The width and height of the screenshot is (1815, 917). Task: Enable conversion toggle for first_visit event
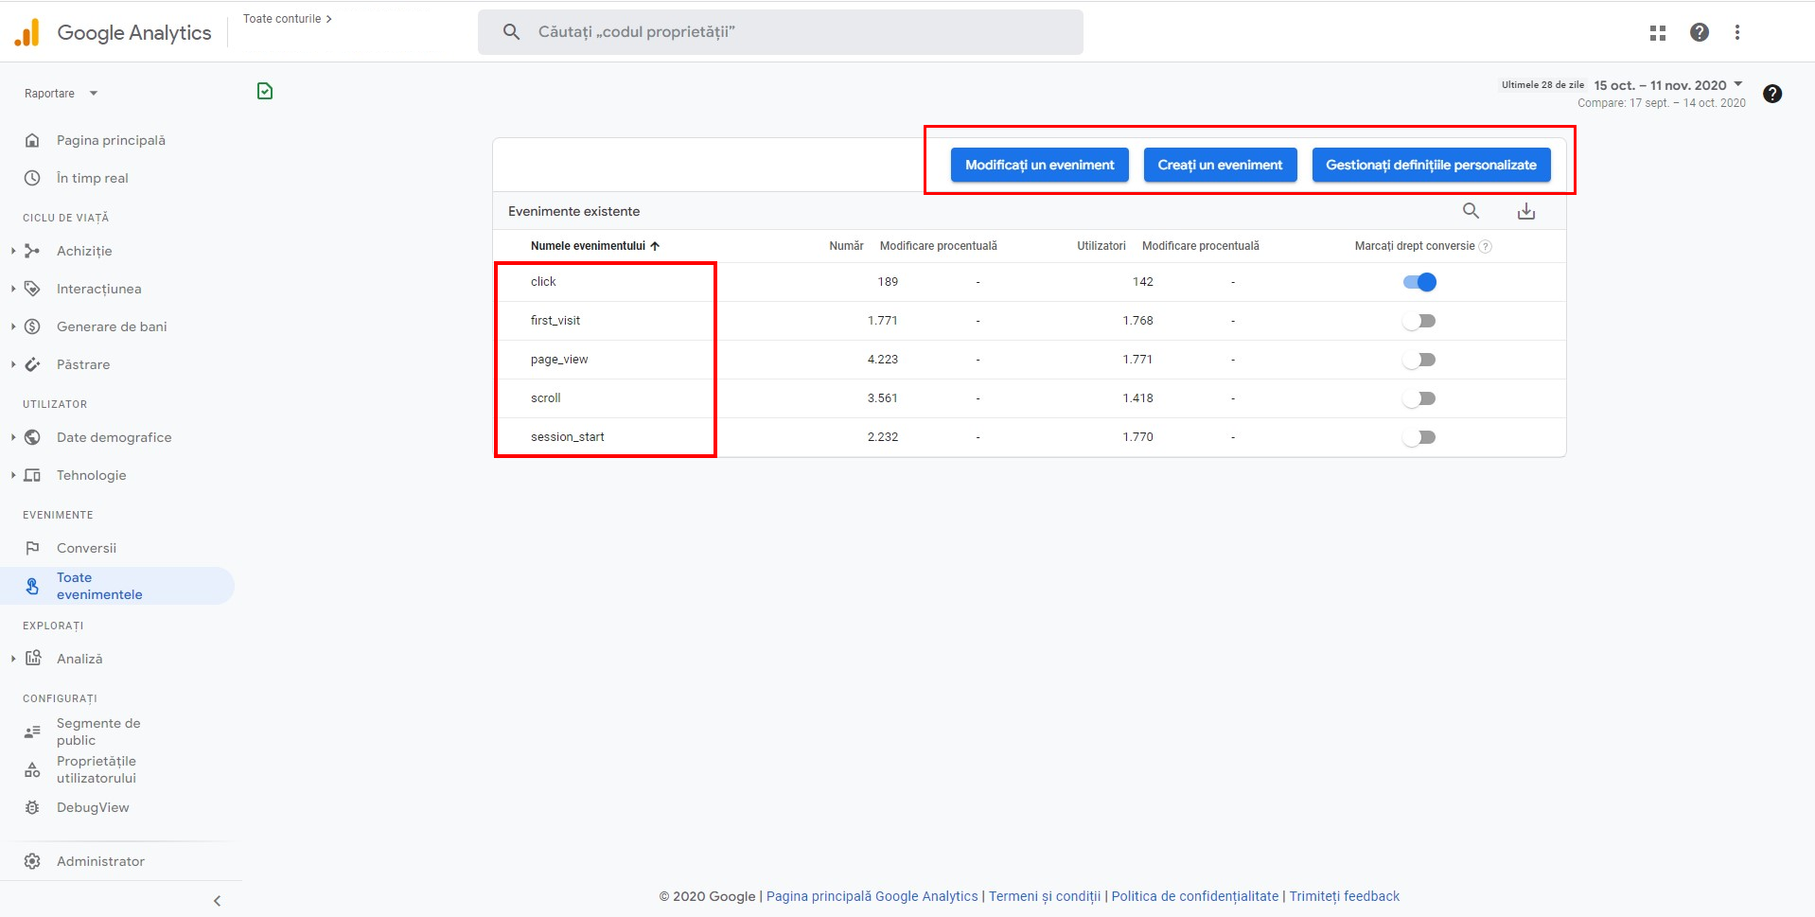tap(1419, 321)
